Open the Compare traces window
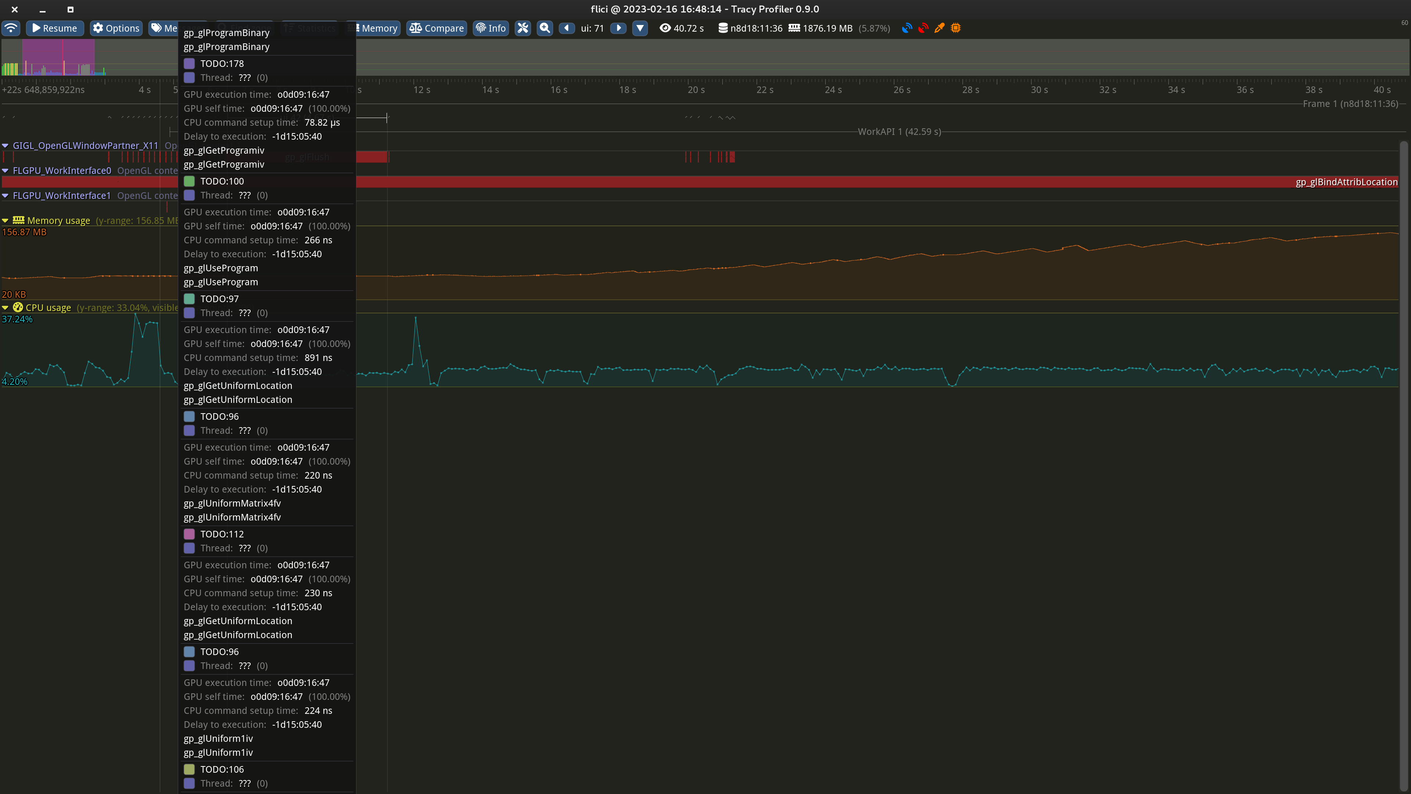This screenshot has height=794, width=1411. [x=437, y=28]
